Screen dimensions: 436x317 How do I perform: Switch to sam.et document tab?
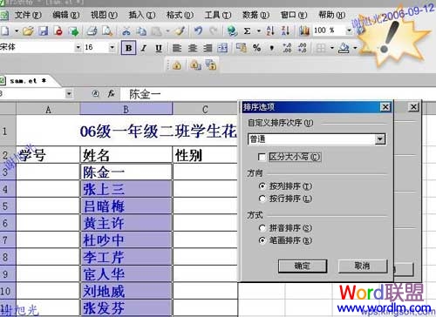[28, 81]
